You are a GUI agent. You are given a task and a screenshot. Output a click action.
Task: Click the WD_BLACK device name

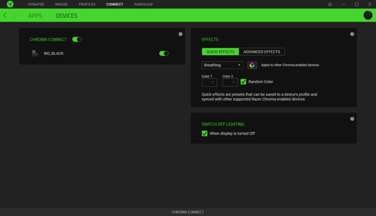pyautogui.click(x=53, y=53)
